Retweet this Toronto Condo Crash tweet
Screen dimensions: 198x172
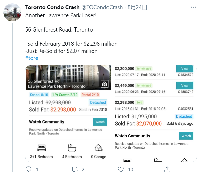pyautogui.click(x=75, y=169)
